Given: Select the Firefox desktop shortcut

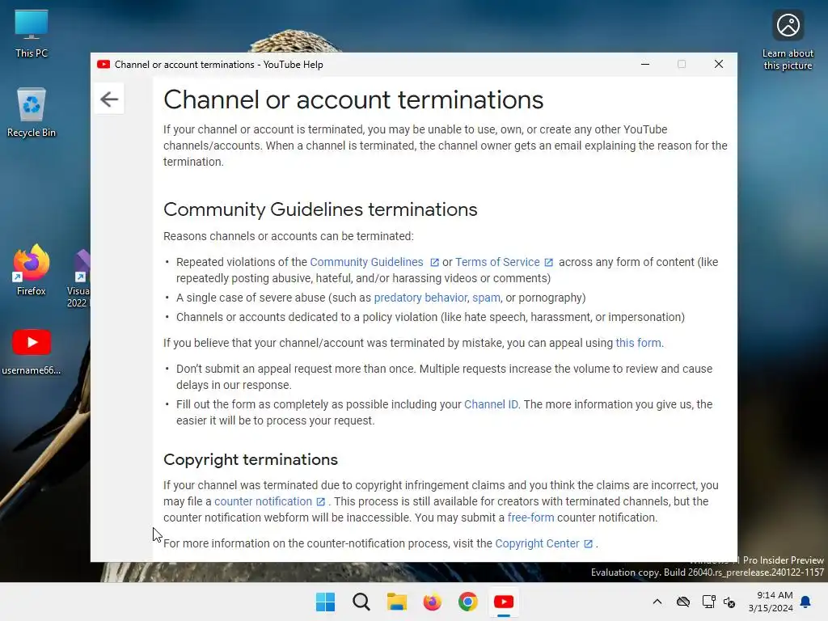Looking at the screenshot, I should tap(32, 270).
